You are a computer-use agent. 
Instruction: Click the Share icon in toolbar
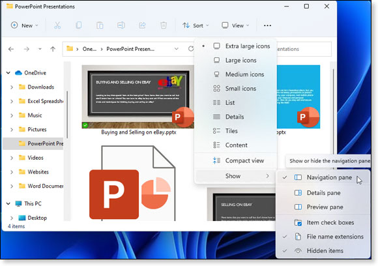(x=142, y=25)
